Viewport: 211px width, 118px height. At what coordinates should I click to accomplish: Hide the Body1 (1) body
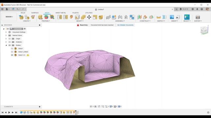click(12, 55)
